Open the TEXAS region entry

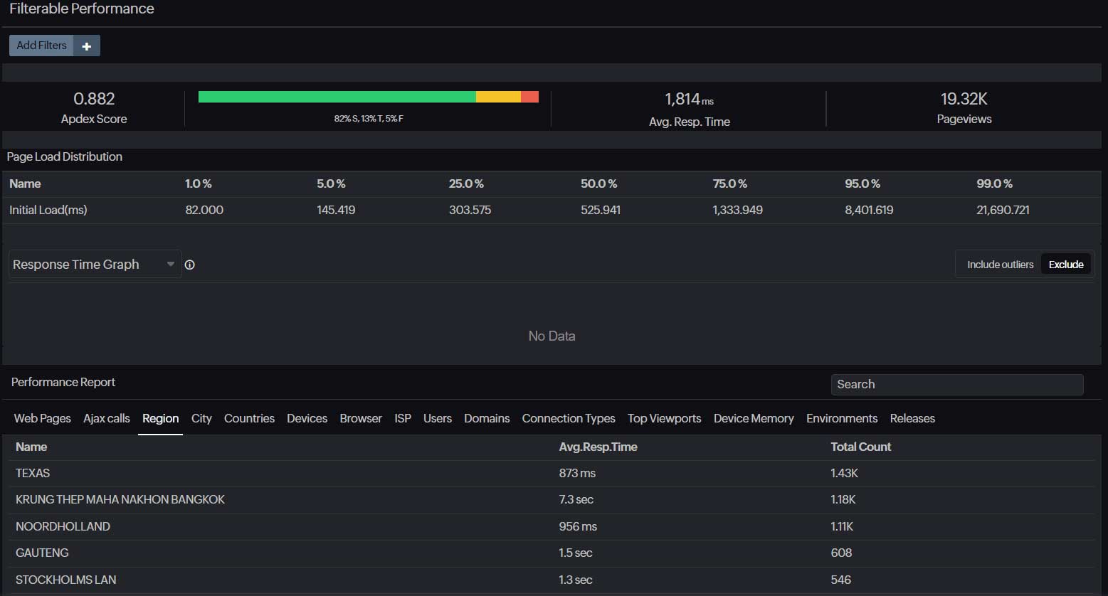[x=32, y=473]
